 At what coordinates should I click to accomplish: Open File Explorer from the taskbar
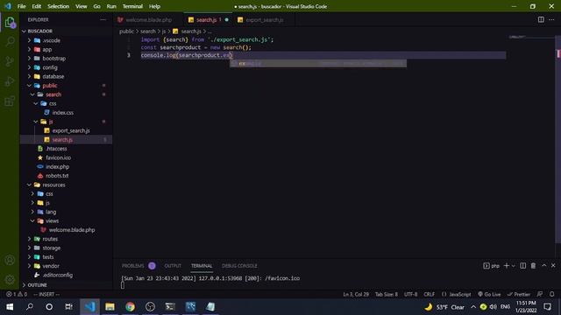point(110,307)
